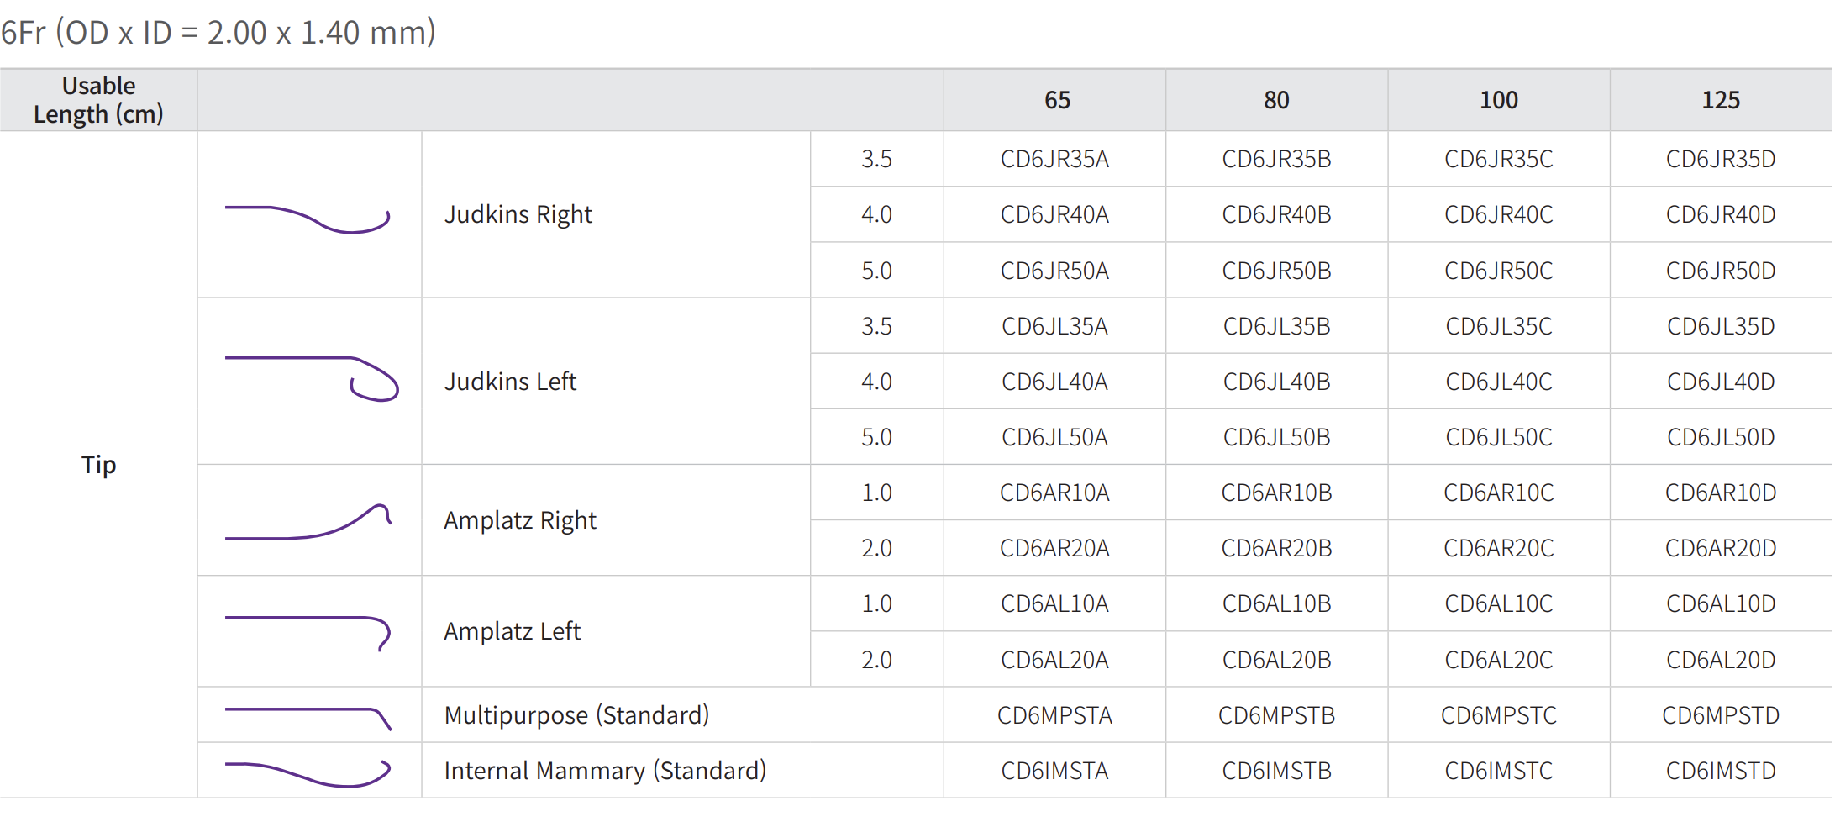Screen dimensions: 1835x822
Task: Click the Internal Mammary tip shape drawing
Action: pyautogui.click(x=308, y=772)
